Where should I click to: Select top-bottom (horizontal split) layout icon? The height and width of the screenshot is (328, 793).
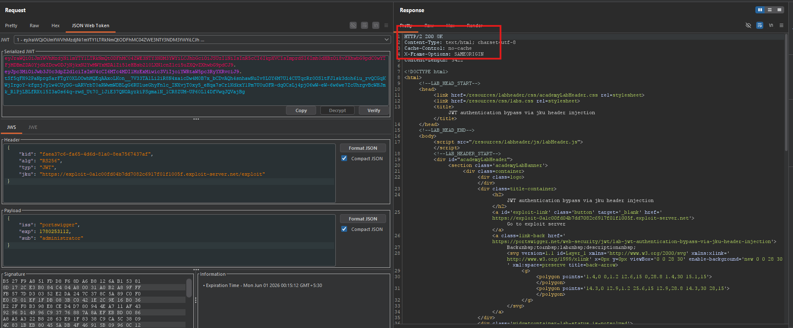770,10
